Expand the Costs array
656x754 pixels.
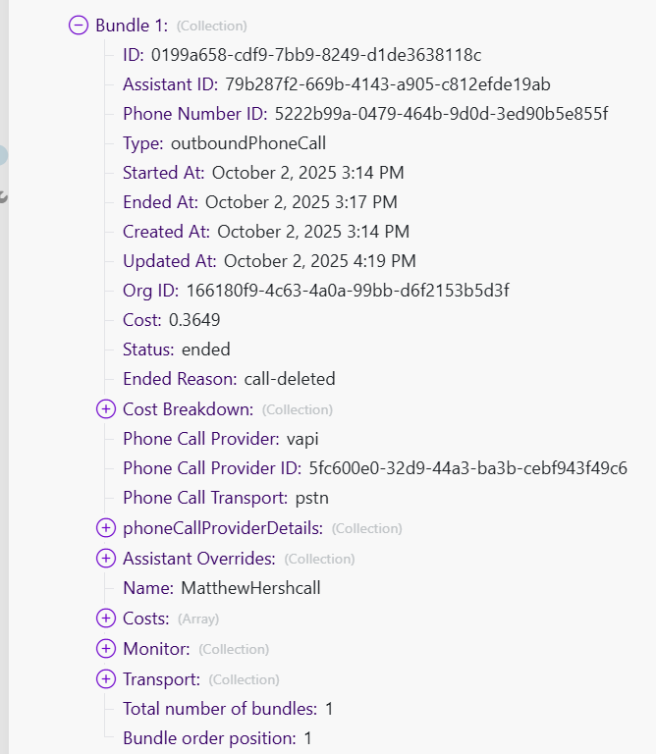(106, 619)
